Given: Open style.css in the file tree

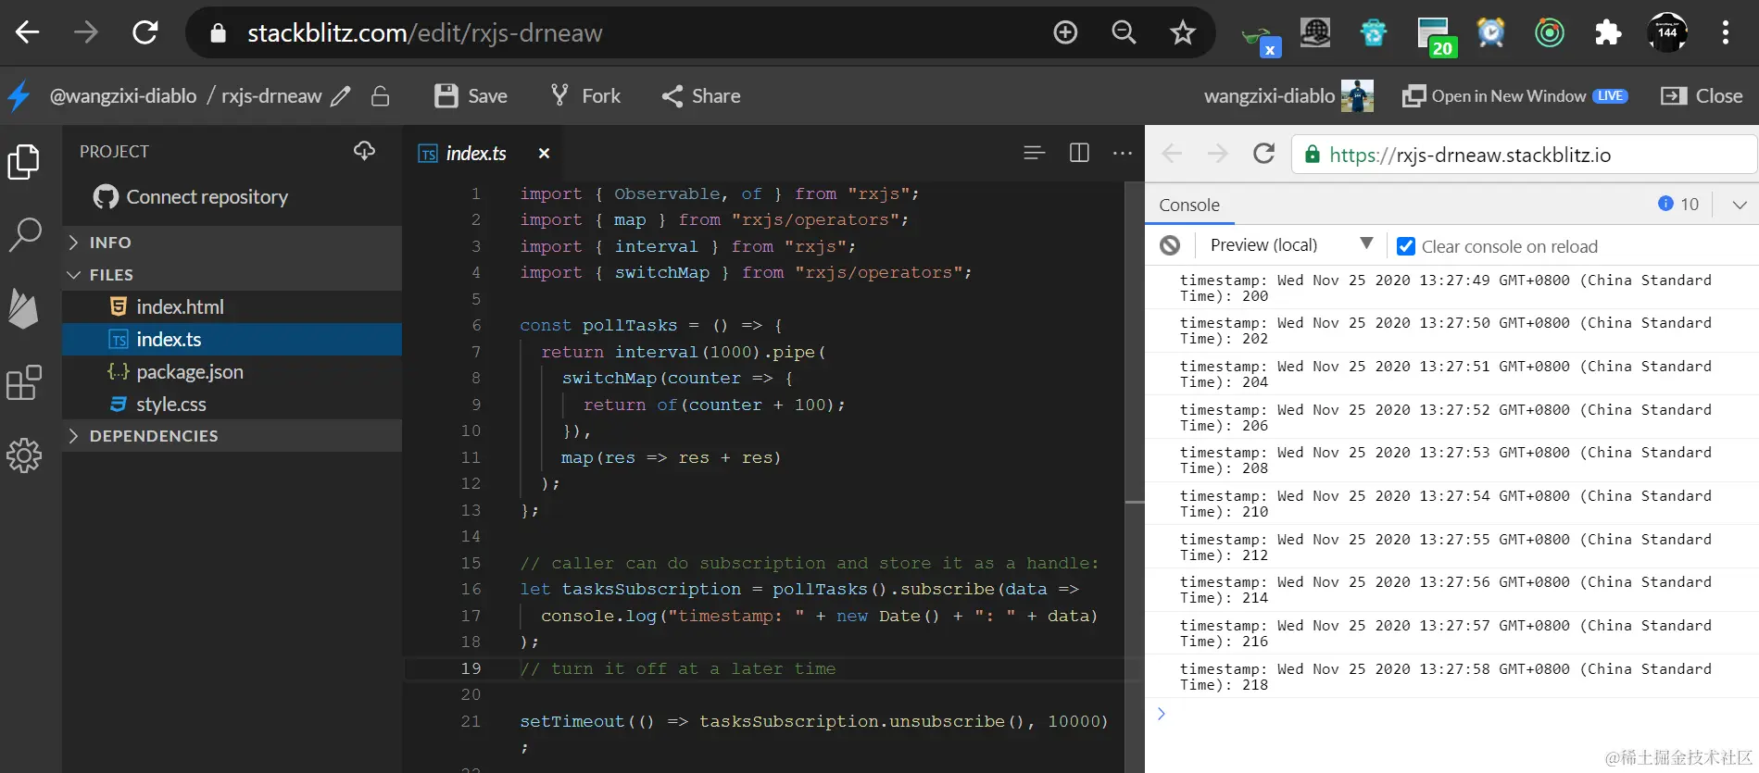Looking at the screenshot, I should [x=232, y=404].
